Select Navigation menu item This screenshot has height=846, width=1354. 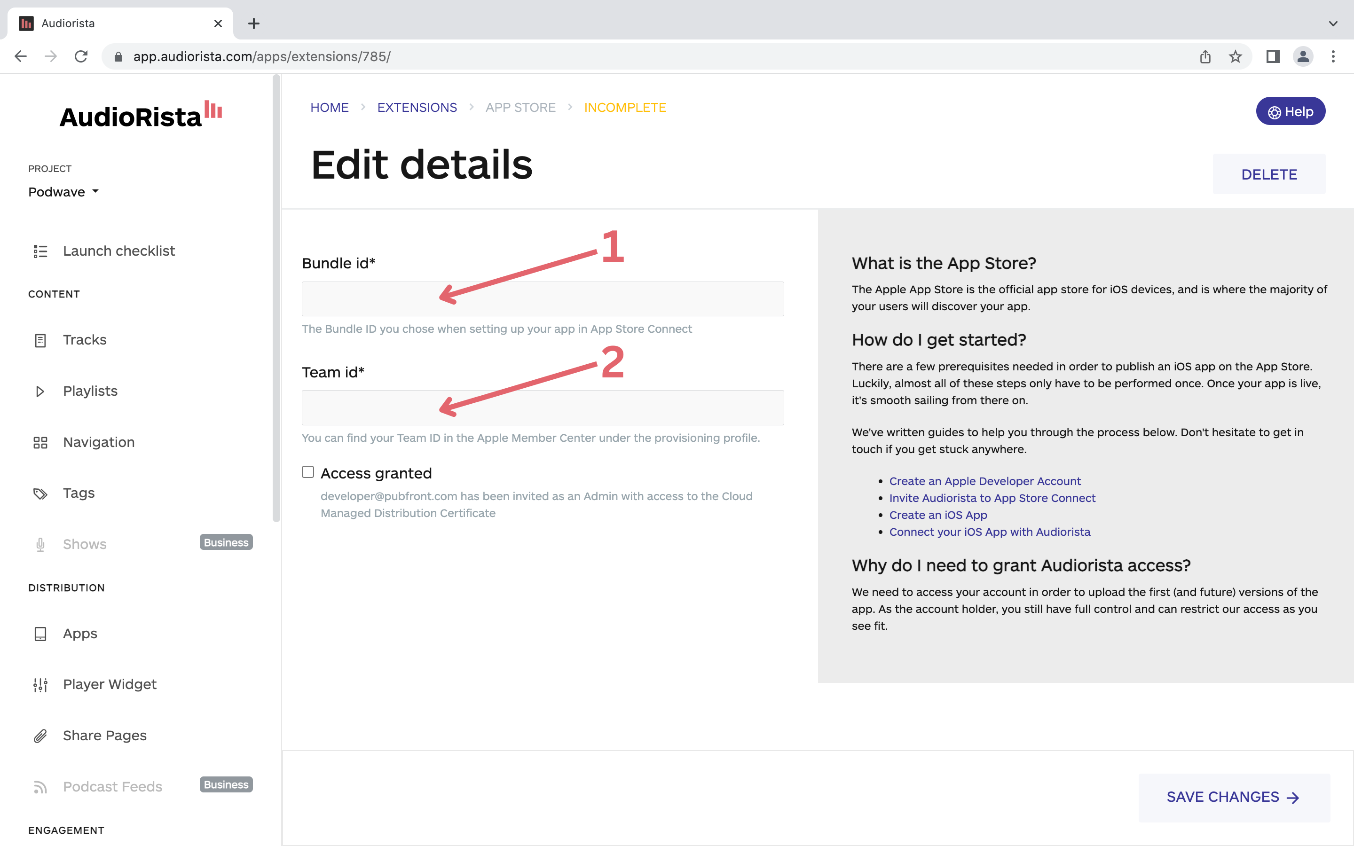[98, 443]
